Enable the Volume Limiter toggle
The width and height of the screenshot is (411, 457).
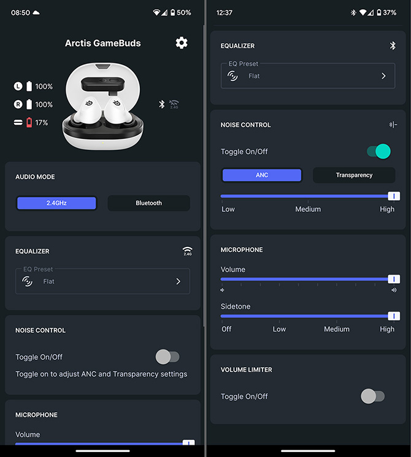[373, 396]
